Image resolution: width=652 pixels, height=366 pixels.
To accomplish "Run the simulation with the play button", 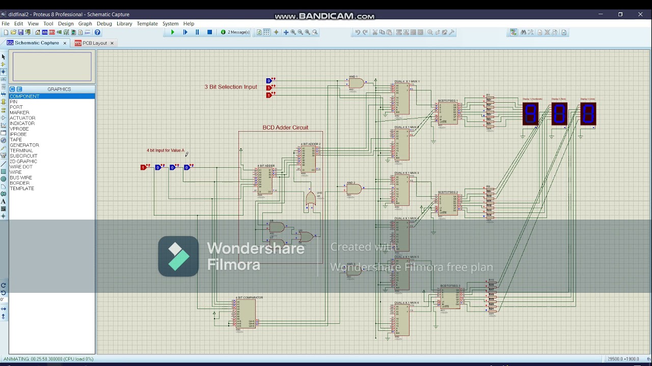I will [173, 32].
